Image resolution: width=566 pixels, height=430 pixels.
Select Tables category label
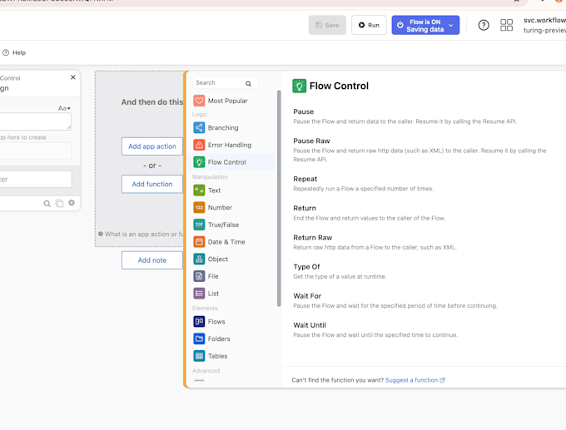217,356
